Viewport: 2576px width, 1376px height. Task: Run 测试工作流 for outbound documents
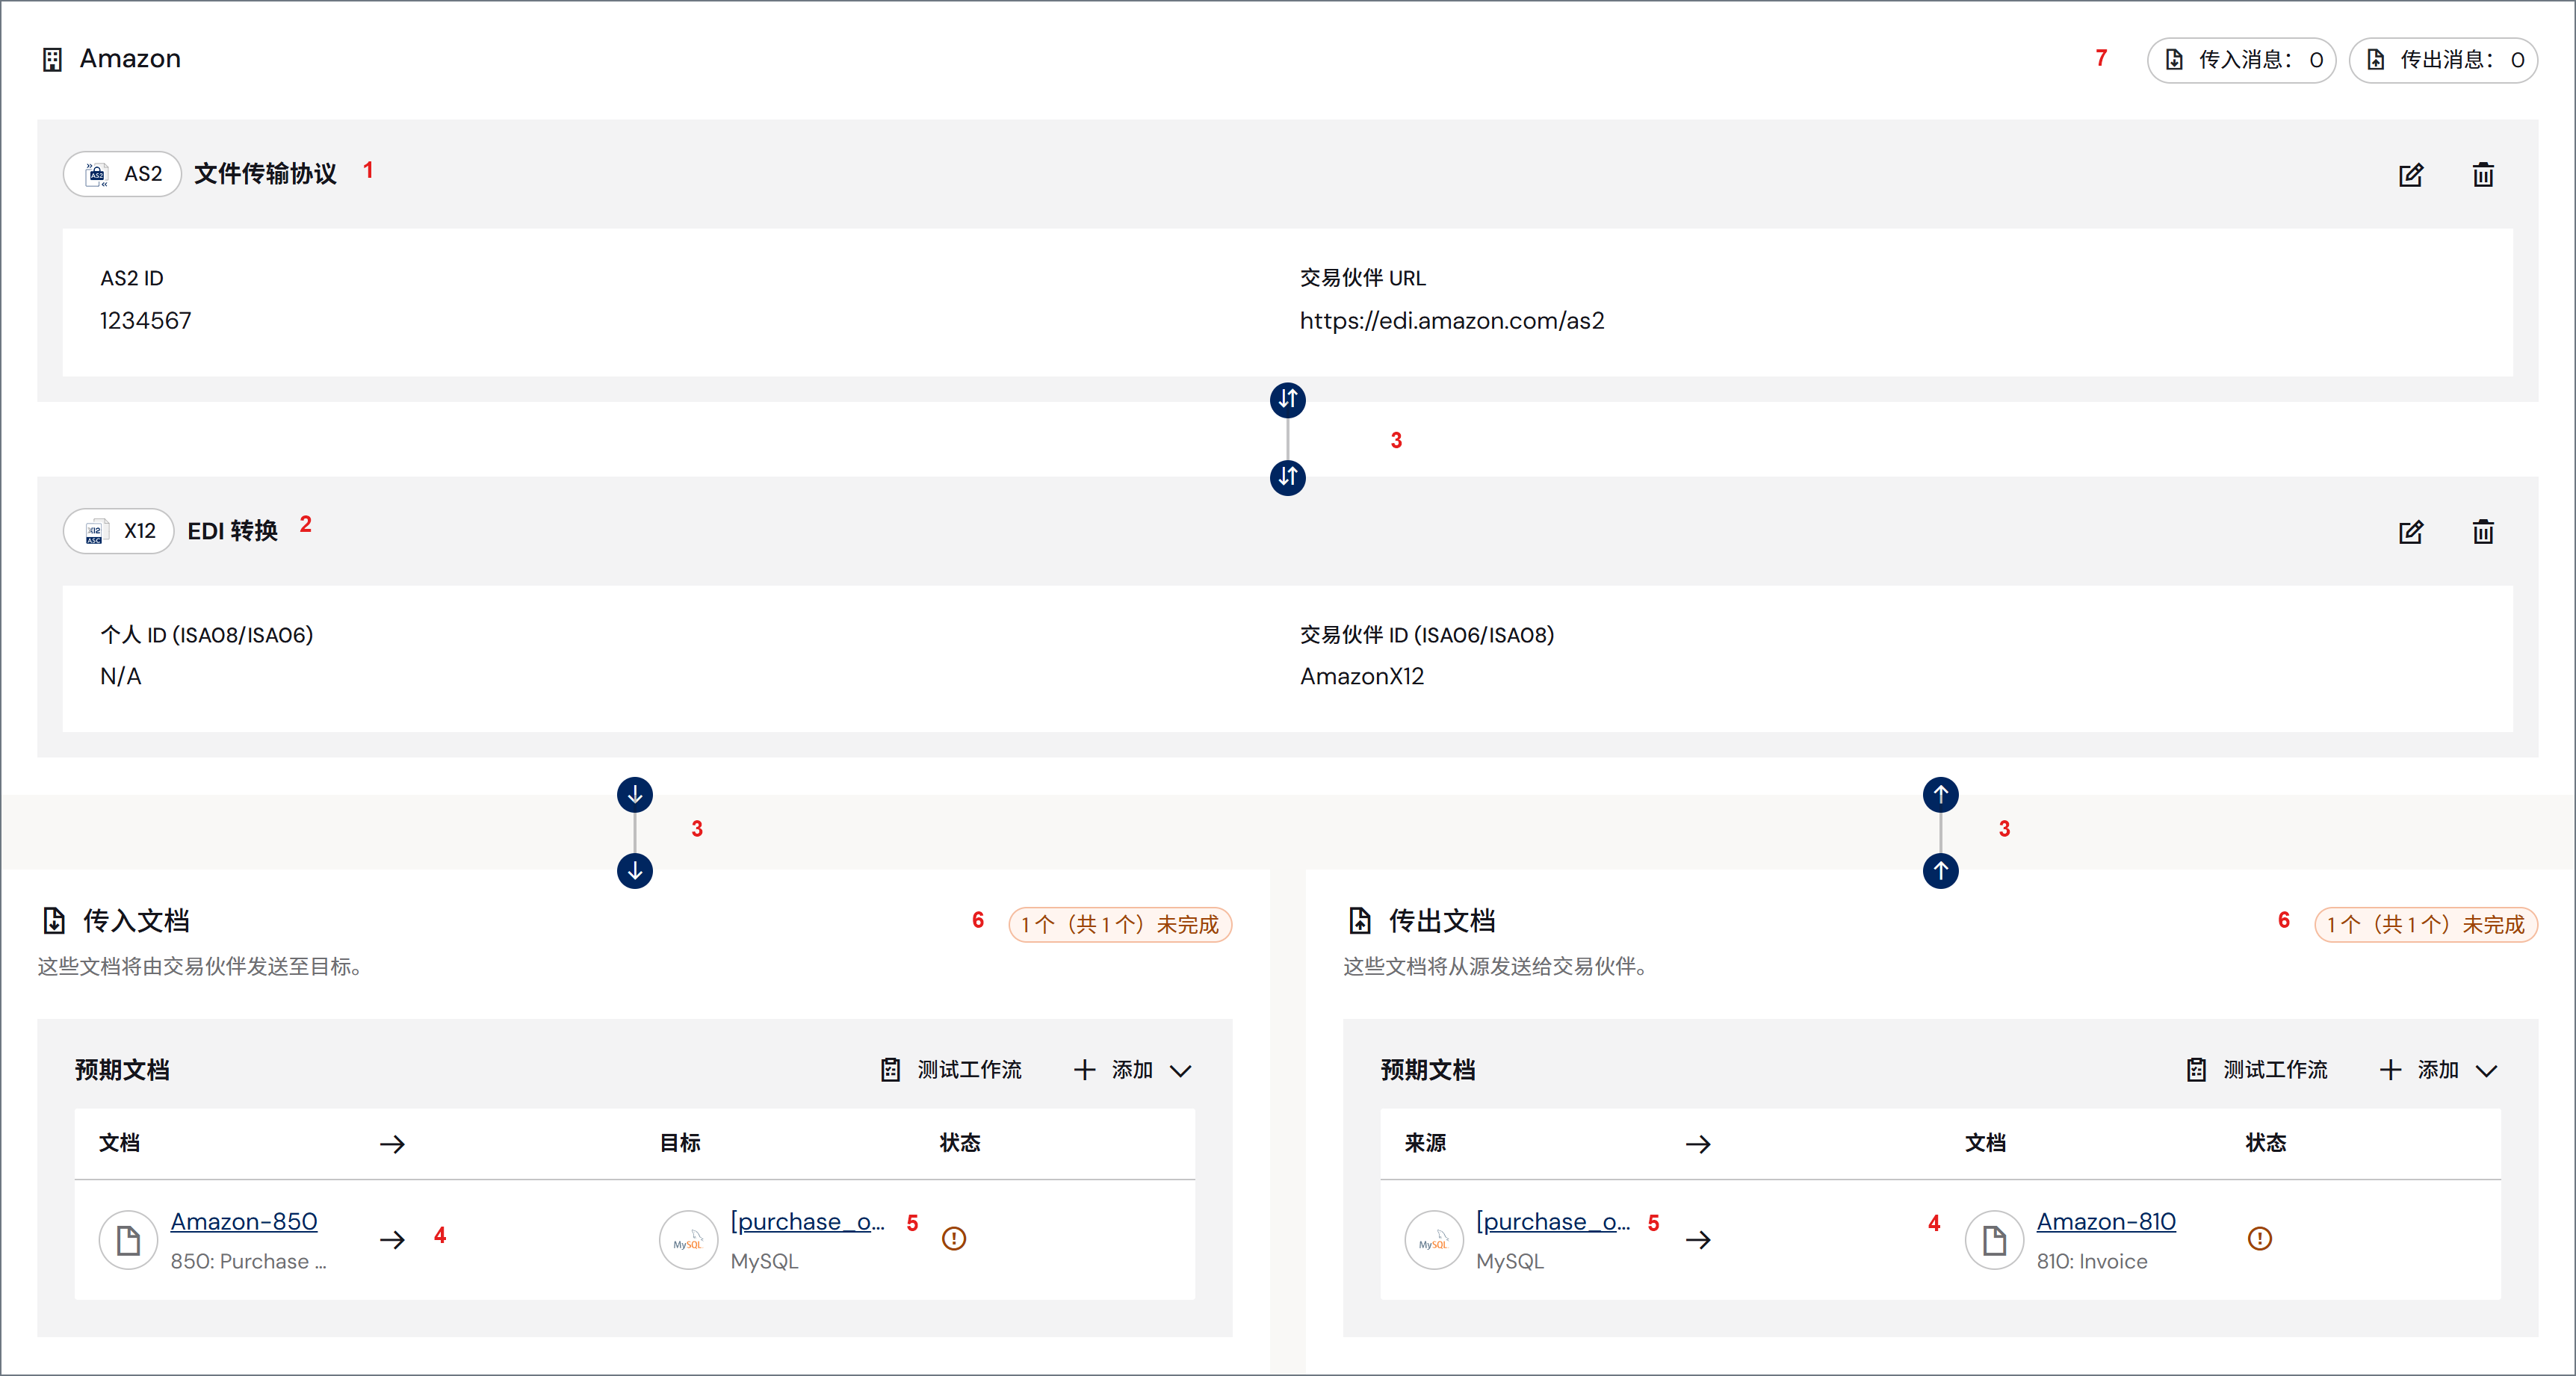[x=2257, y=1070]
